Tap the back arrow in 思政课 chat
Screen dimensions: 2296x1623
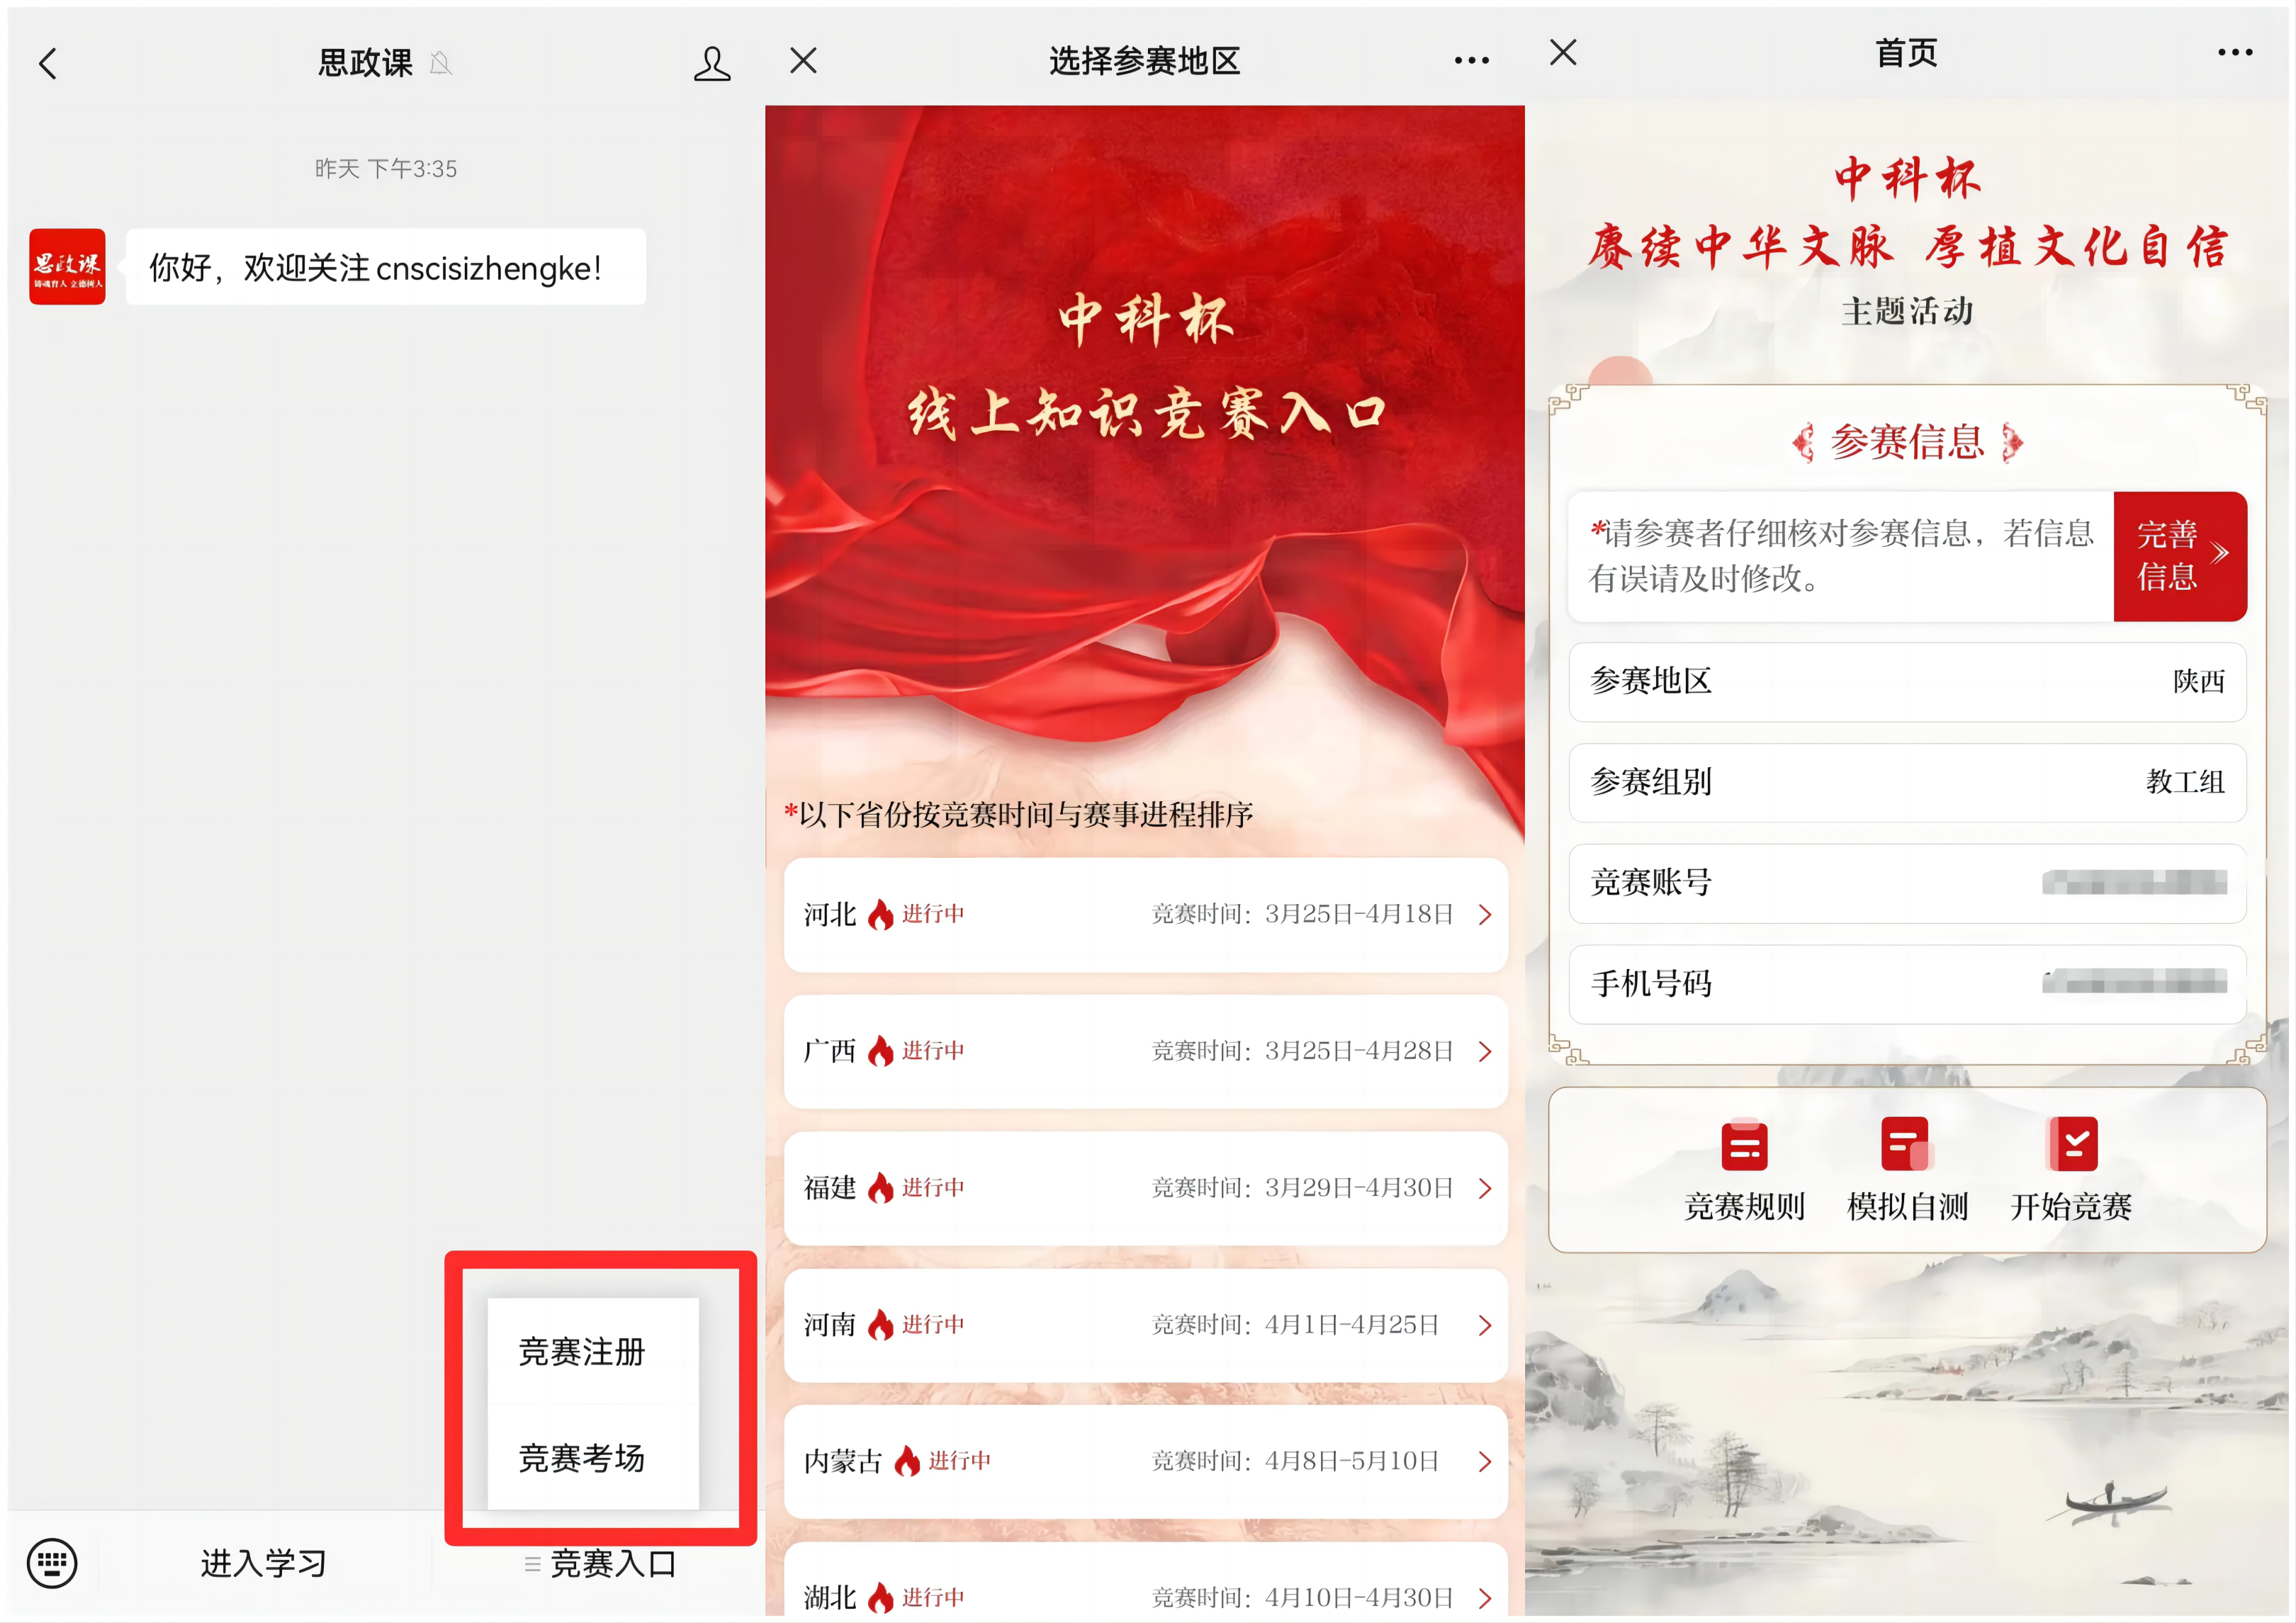pyautogui.click(x=47, y=63)
